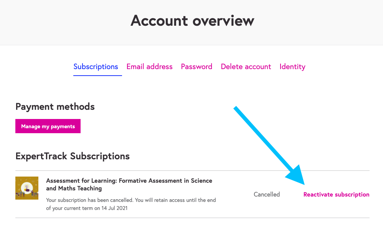This screenshot has width=383, height=228.
Task: Click the Cancelled status label
Action: [x=267, y=195]
